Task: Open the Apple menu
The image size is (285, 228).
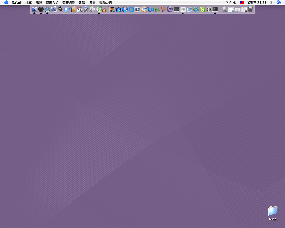Action: [6, 3]
